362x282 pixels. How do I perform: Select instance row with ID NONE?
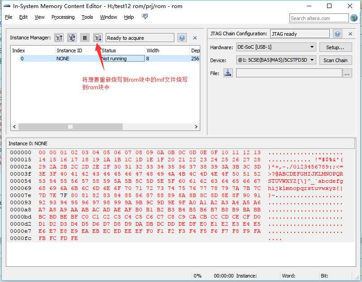pos(105,59)
